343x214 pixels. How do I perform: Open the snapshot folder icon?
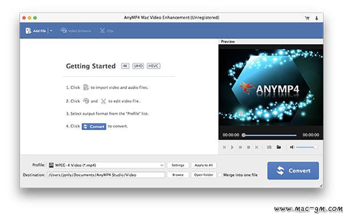point(279,147)
